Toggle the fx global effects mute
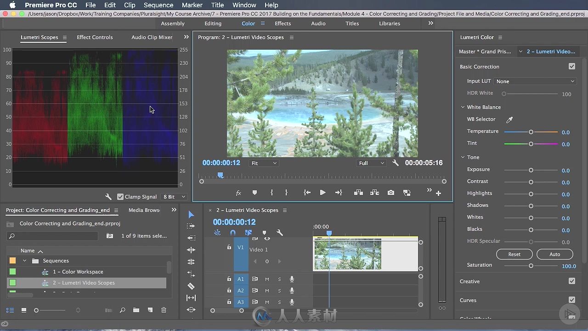 pos(238,193)
